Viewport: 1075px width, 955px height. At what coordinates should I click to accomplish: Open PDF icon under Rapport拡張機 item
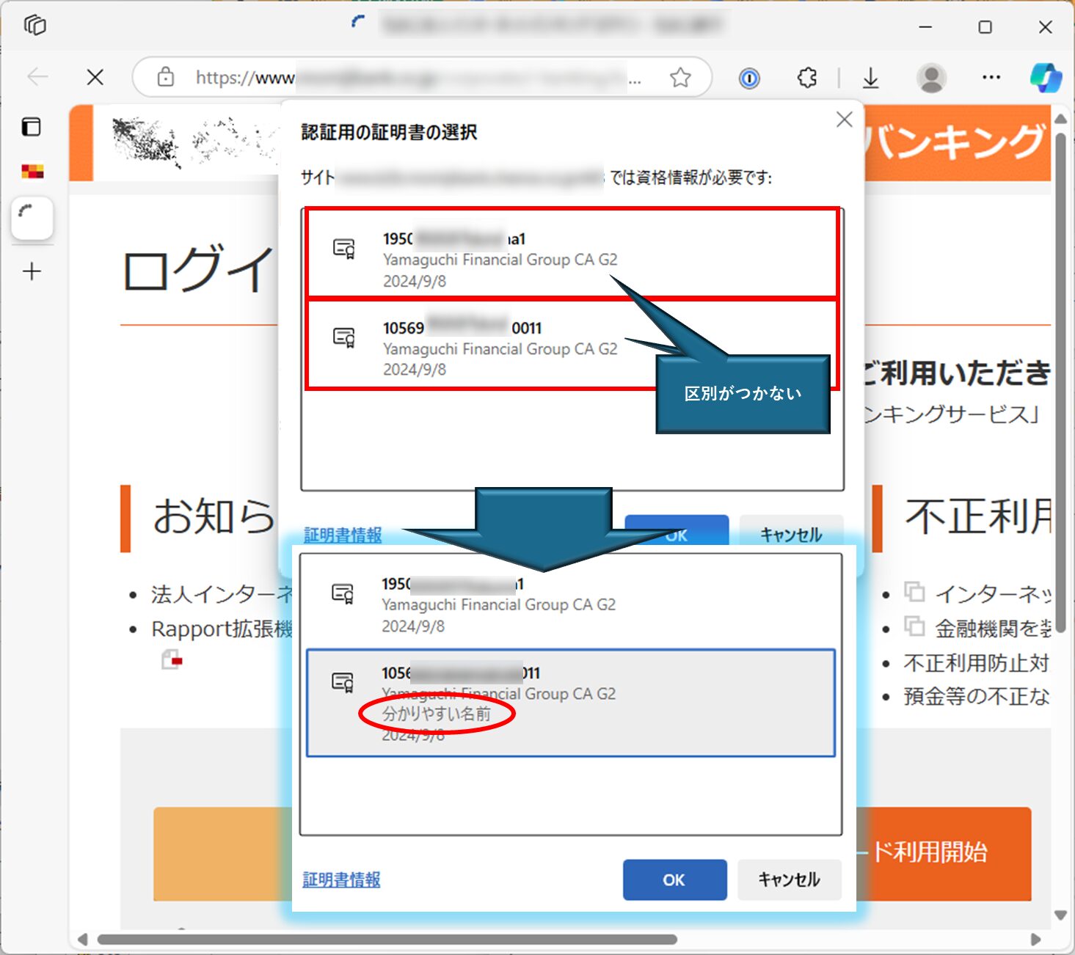pos(172,659)
